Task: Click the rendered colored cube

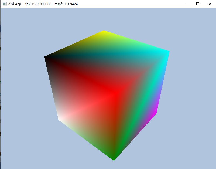Action: (x=107, y=96)
